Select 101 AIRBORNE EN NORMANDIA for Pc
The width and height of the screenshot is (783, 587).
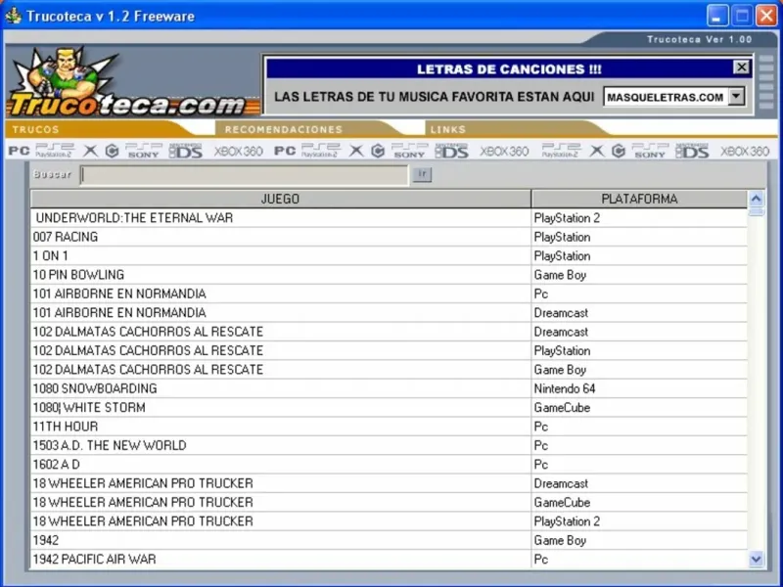tap(389, 293)
